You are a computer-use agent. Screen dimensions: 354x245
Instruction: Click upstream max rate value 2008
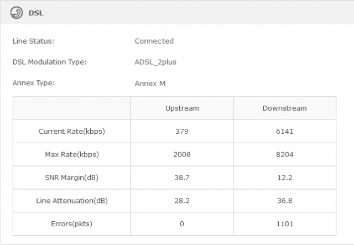(182, 154)
